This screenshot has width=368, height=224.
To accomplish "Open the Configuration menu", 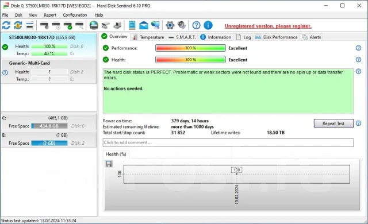I will 75,15.
